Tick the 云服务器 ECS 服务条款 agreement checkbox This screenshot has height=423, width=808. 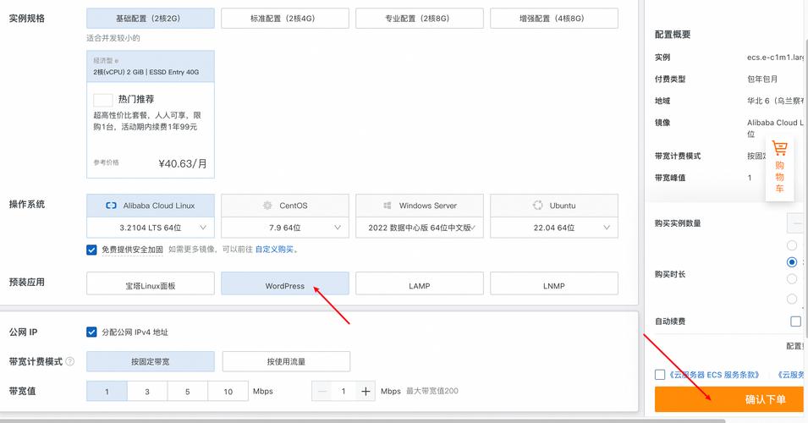coord(660,375)
